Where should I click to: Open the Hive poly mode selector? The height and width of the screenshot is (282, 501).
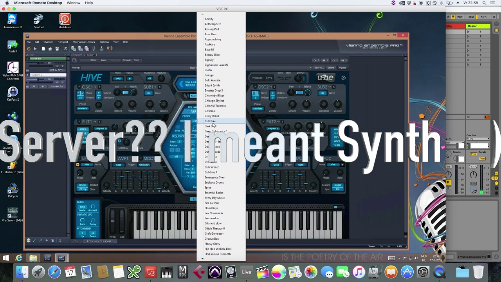point(118,78)
